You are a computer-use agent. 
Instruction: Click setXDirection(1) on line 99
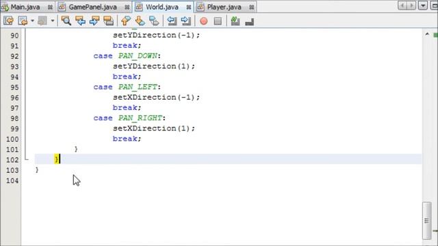point(153,128)
